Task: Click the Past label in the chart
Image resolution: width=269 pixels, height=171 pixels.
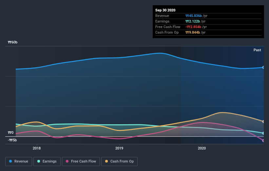Action: point(257,50)
